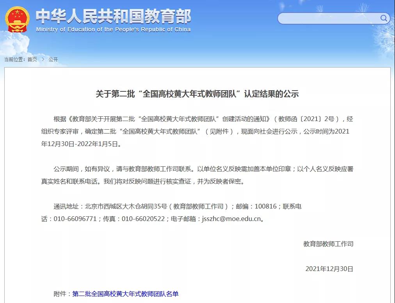Click the phone number 010-66096771
Image resolution: width=395 pixels, height=303 pixels.
tap(75, 219)
